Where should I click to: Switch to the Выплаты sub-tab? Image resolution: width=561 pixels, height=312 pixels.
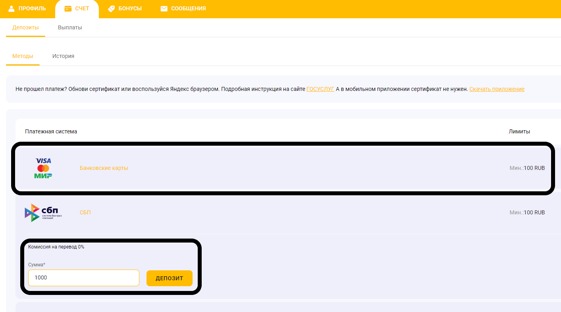pyautogui.click(x=70, y=28)
